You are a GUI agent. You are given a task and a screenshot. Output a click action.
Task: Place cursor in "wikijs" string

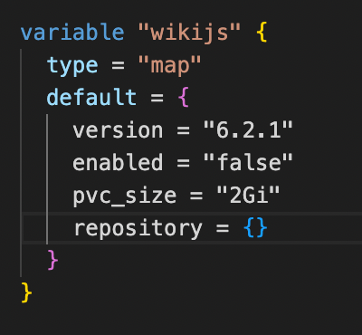point(189,33)
